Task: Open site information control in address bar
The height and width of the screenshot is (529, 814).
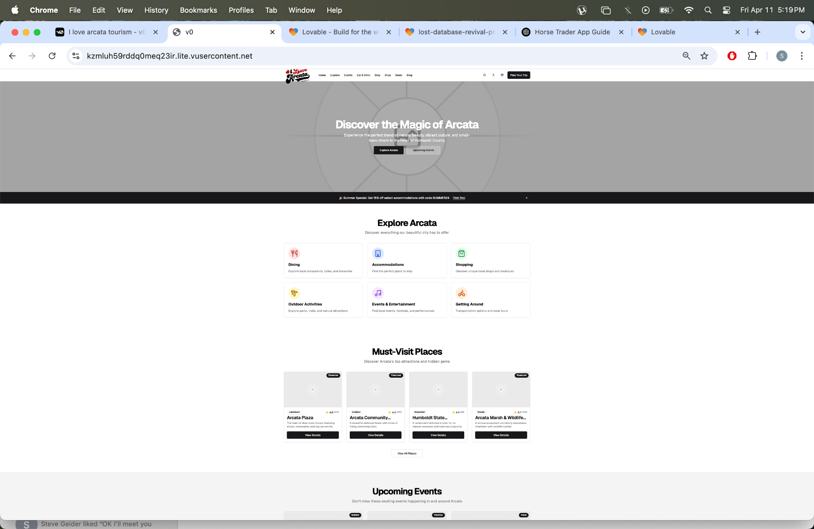Action: 76,56
